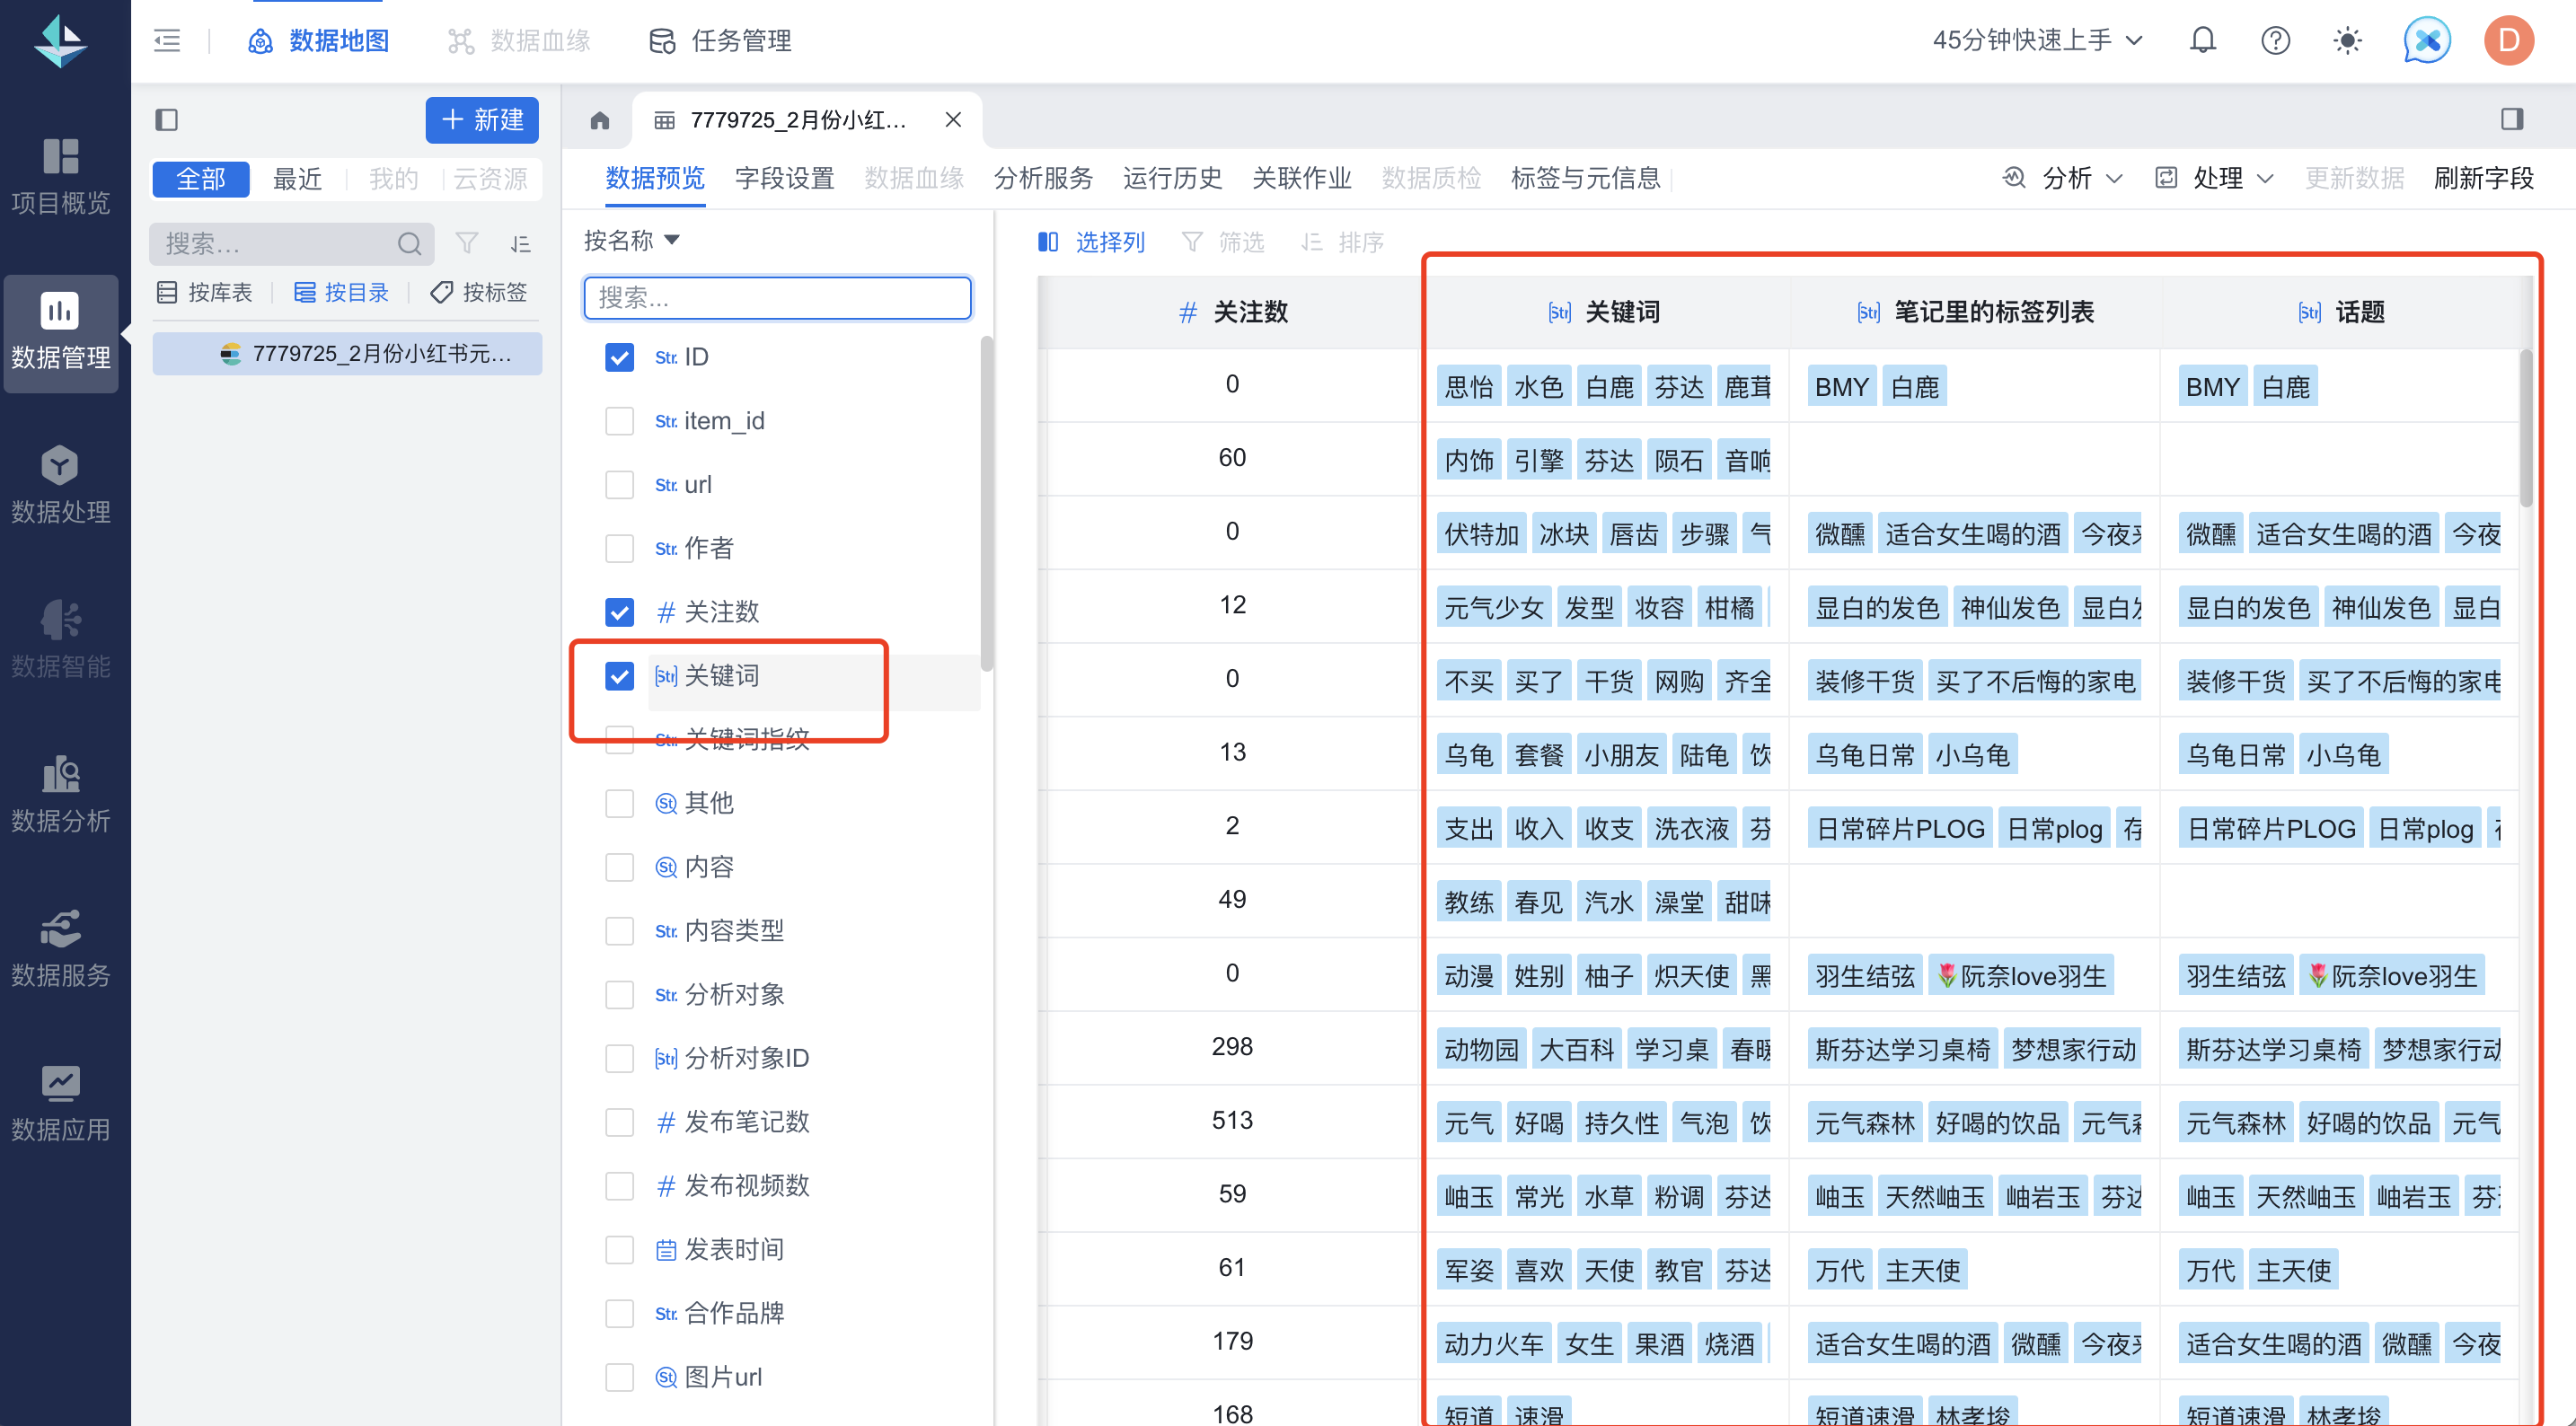The height and width of the screenshot is (1426, 2576).
Task: Select the 运行历史 tab
Action: pyautogui.click(x=1173, y=178)
